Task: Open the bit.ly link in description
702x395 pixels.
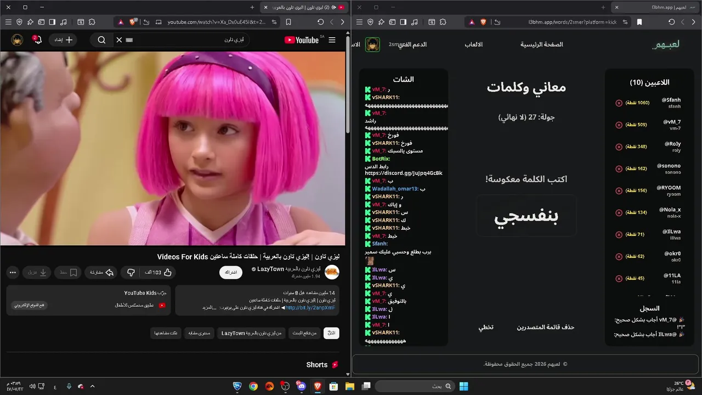Action: [x=310, y=308]
